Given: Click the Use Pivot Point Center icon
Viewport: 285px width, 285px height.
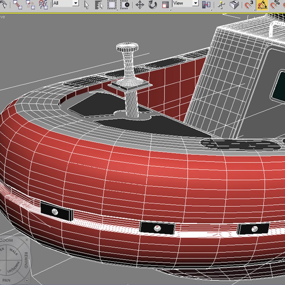Looking at the screenshot, I should (x=206, y=5).
